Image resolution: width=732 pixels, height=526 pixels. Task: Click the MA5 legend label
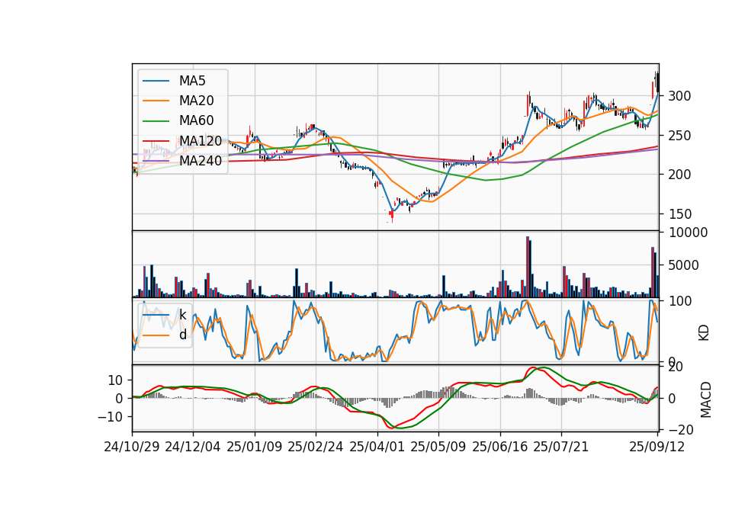pyautogui.click(x=192, y=81)
